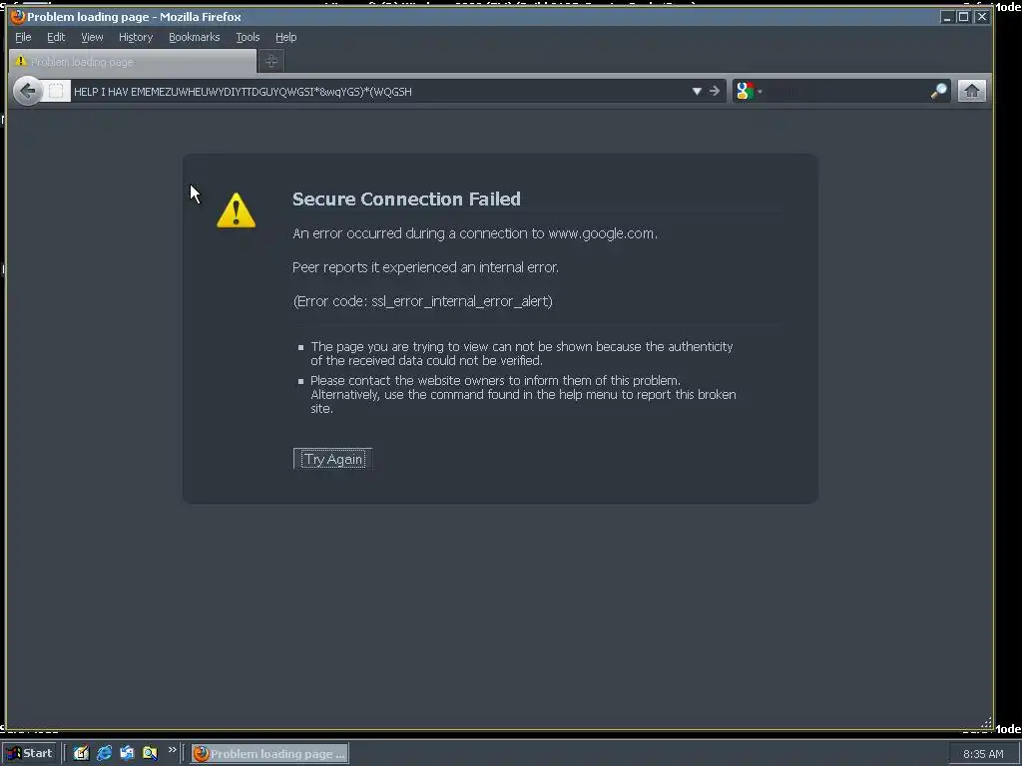
Task: Click the go arrow in the address bar
Action: [715, 91]
